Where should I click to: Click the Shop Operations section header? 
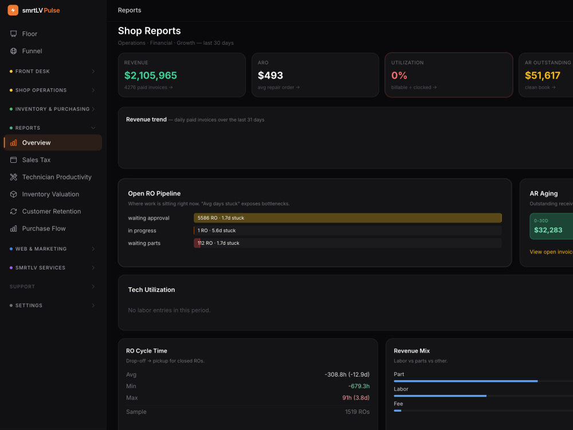click(53, 90)
